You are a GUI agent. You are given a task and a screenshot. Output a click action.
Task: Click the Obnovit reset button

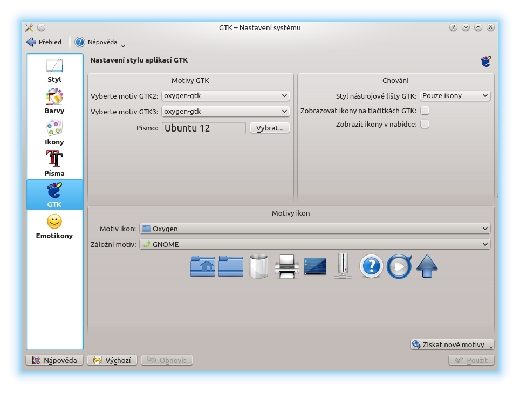167,360
